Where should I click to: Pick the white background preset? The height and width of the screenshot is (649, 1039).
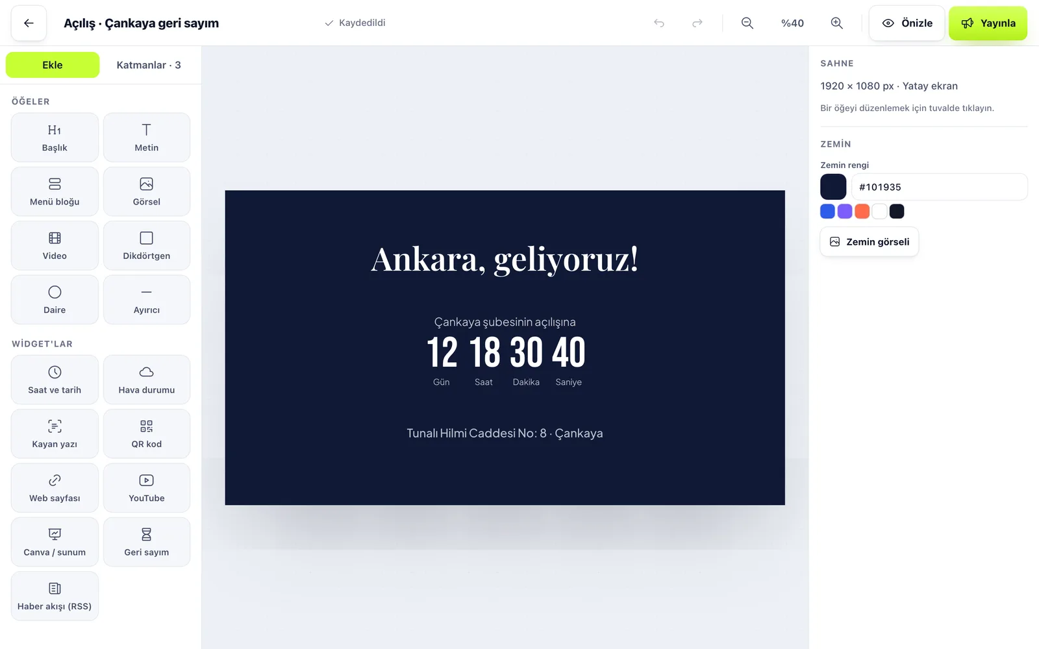(880, 211)
